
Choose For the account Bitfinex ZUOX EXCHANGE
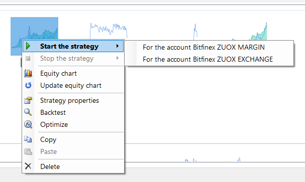[208, 59]
